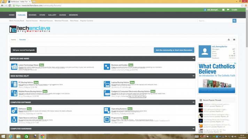
Task: Click the Open Source and Linux penguin icon
Action: click(14, 120)
